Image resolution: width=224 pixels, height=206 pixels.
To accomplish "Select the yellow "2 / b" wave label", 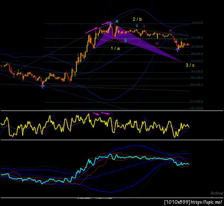I will coord(137,19).
